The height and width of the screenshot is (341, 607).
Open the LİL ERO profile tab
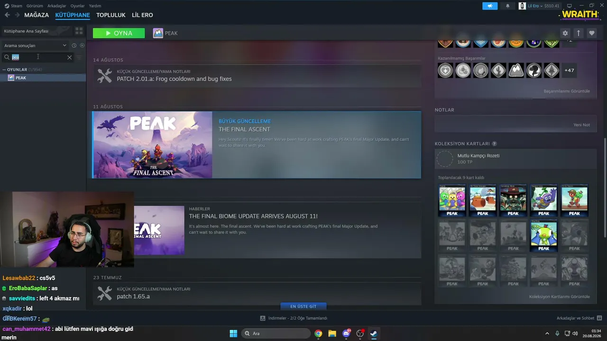coord(142,15)
